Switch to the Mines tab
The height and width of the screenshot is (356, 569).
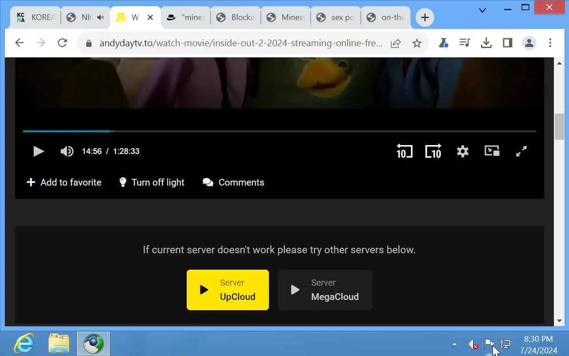pos(286,17)
